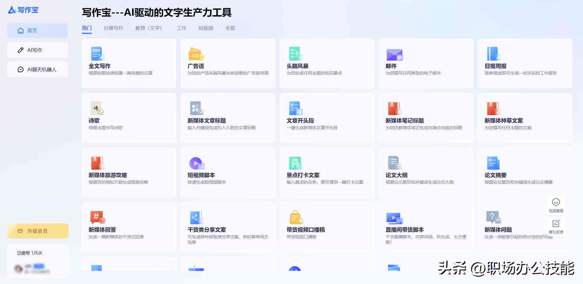Open the 教育（文学） tab
This screenshot has width=583, height=284.
[x=148, y=28]
